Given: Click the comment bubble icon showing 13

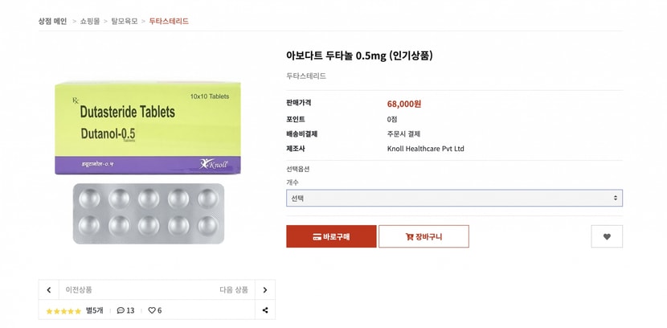Looking at the screenshot, I should coord(121,310).
